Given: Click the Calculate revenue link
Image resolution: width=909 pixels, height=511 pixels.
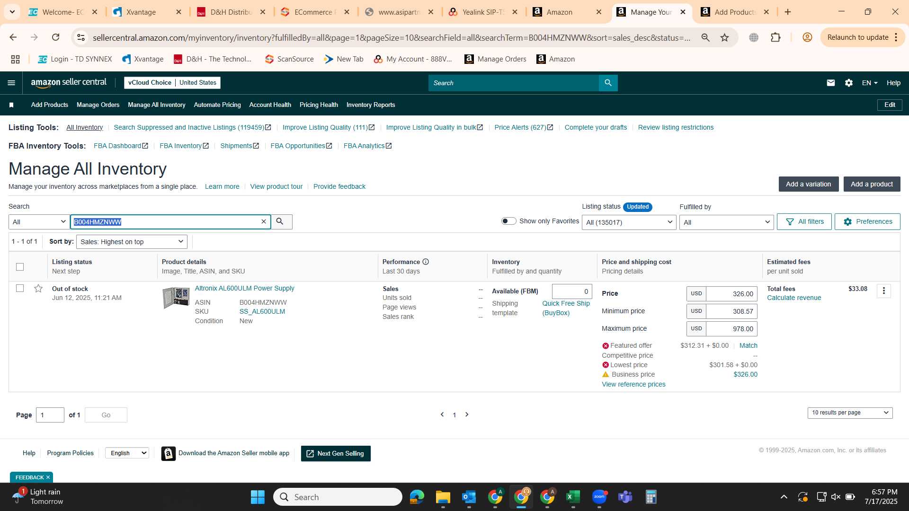Looking at the screenshot, I should tap(794, 298).
